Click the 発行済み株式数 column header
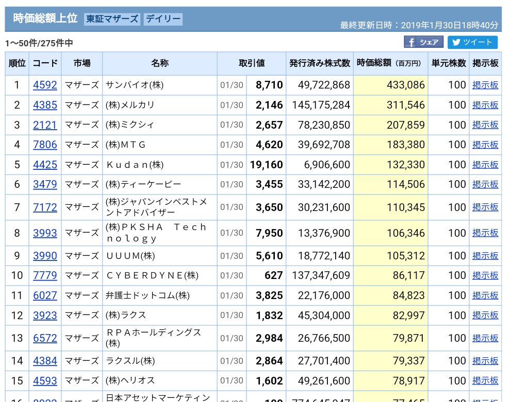The height and width of the screenshot is (402, 512). (320, 63)
